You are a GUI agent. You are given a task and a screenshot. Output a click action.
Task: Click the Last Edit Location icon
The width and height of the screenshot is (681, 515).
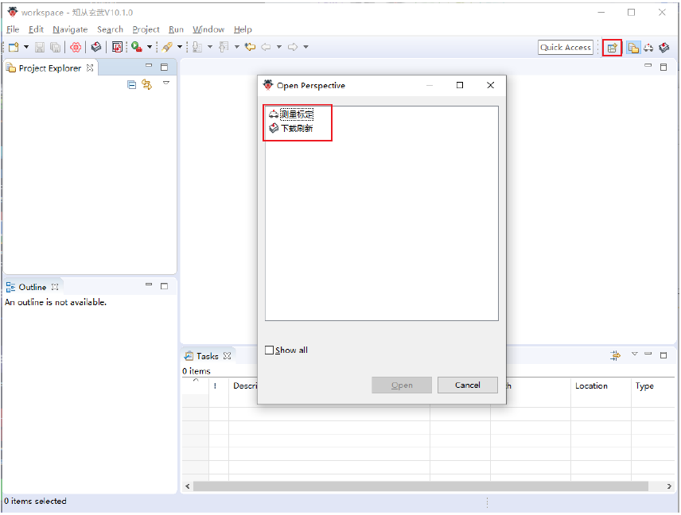250,47
